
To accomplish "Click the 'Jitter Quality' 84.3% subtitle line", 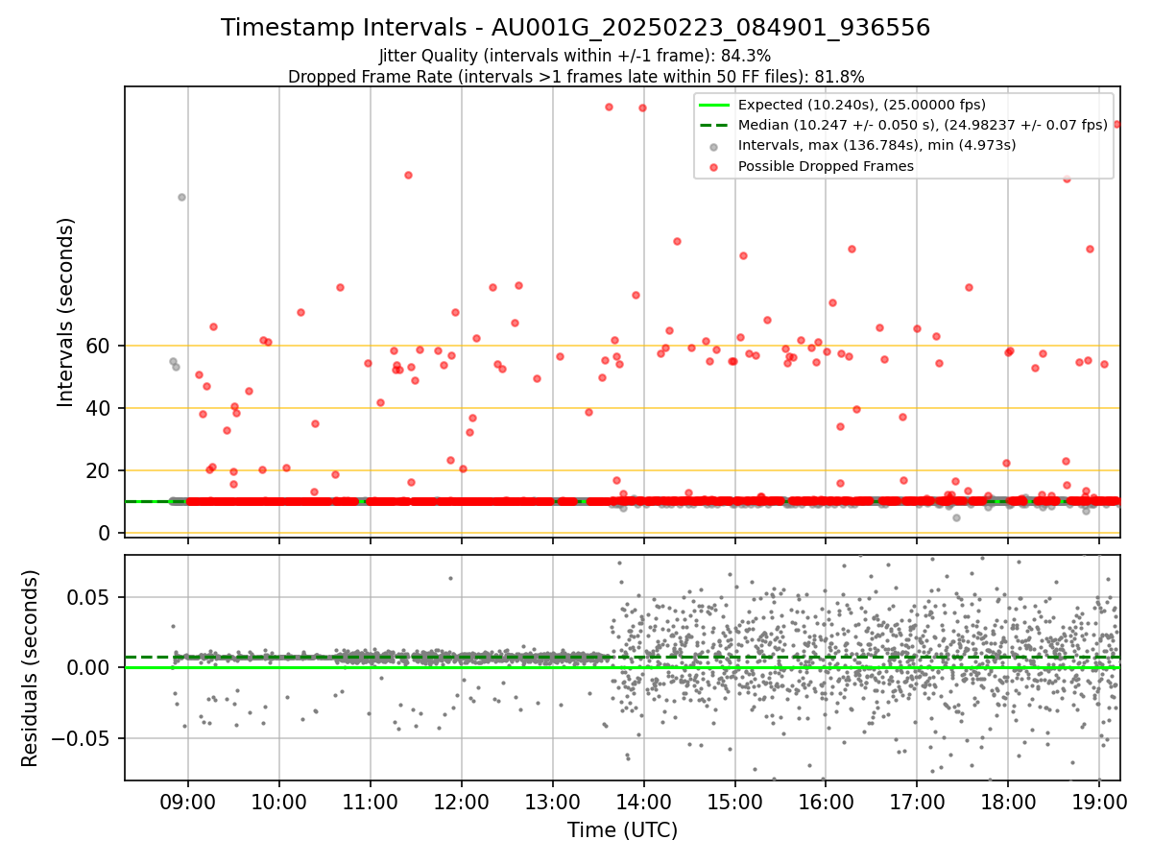I will click(575, 56).
